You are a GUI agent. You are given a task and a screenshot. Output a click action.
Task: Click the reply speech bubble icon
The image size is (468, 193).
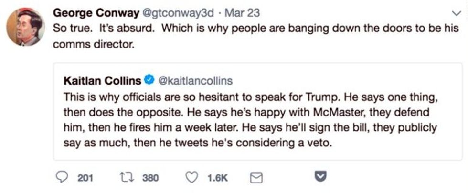click(x=64, y=178)
